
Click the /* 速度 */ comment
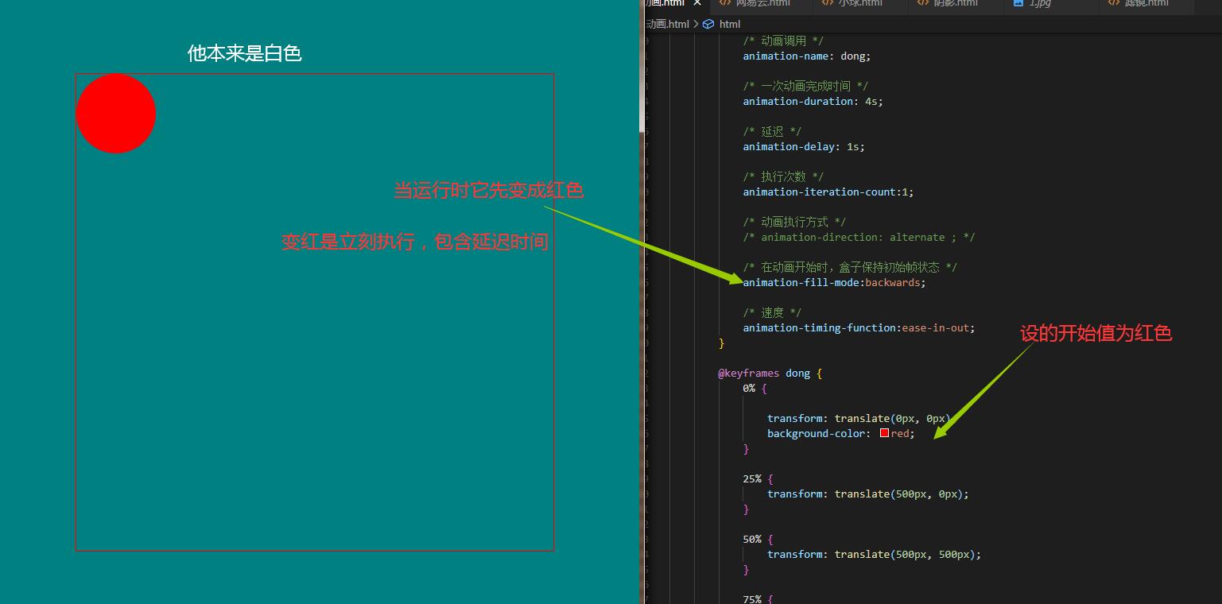click(x=772, y=312)
